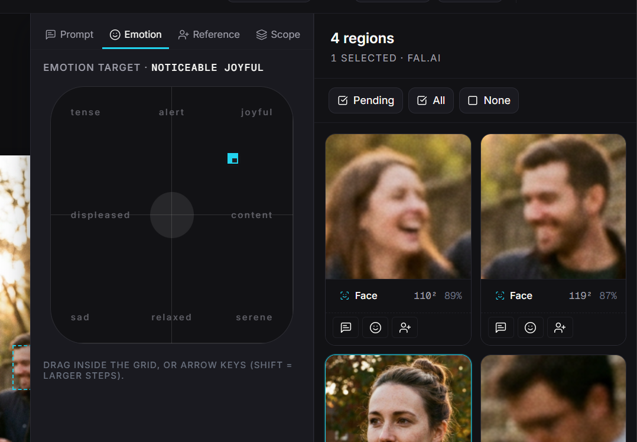Click the 89% confidence value

453,295
